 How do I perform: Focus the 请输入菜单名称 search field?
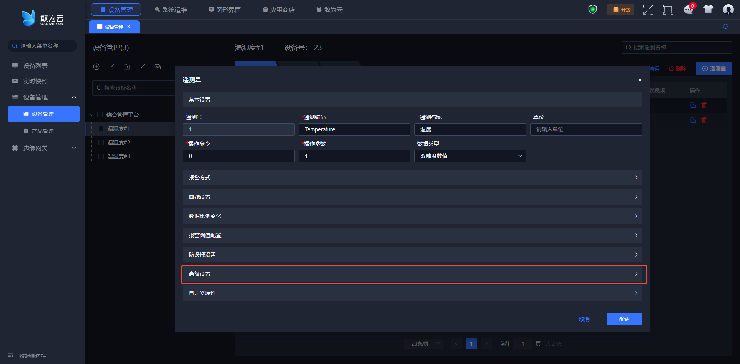42,46
